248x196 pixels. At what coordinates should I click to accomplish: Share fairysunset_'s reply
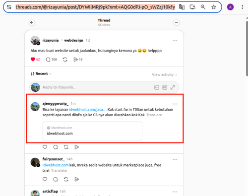coord(76,179)
